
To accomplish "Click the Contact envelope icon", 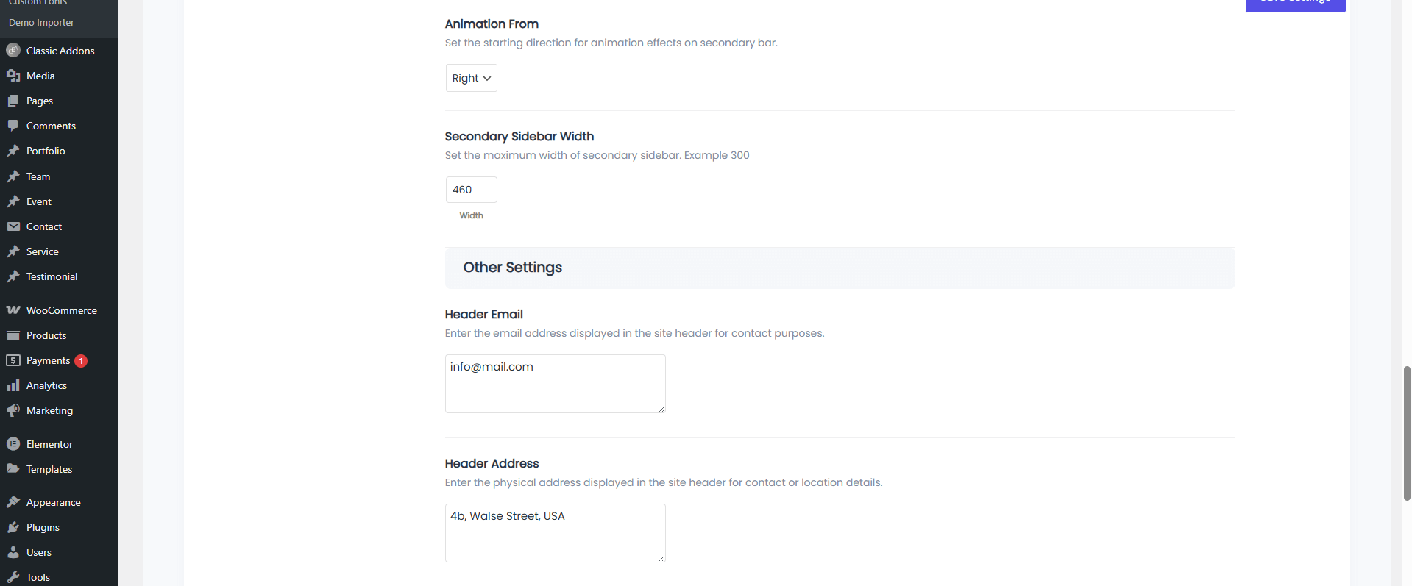I will 13,226.
